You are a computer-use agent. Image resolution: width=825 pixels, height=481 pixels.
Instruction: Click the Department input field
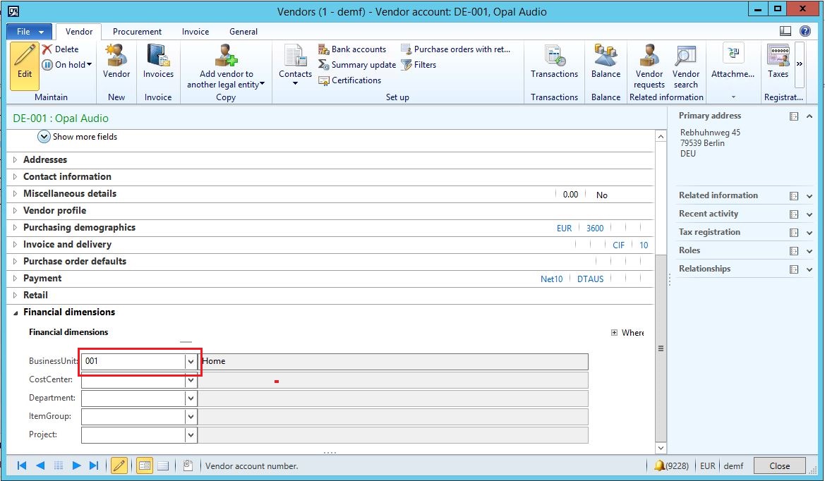tap(133, 398)
